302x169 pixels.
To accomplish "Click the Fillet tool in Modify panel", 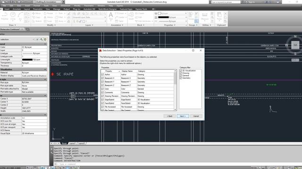I will 59,17.
